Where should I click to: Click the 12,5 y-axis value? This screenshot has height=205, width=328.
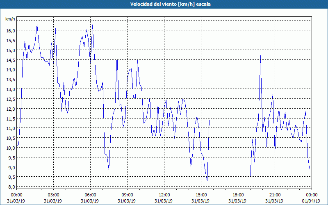[x=10, y=99]
